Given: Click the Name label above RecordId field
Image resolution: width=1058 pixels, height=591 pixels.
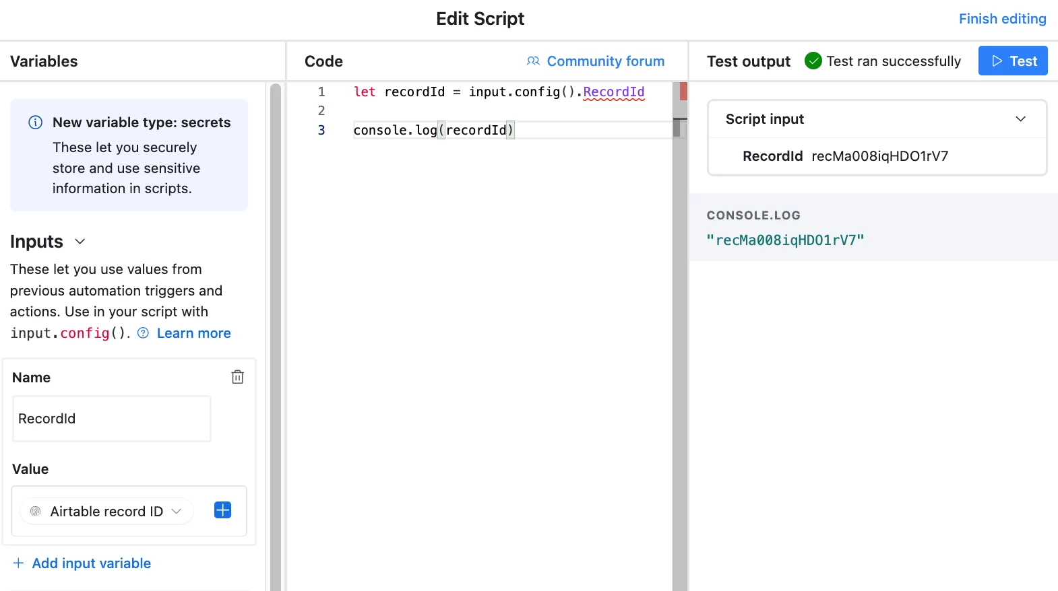Looking at the screenshot, I should 31,378.
